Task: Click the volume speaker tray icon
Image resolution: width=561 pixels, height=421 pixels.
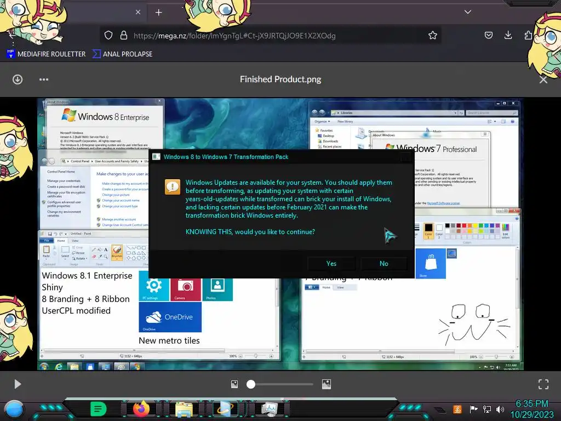Action: [500, 409]
